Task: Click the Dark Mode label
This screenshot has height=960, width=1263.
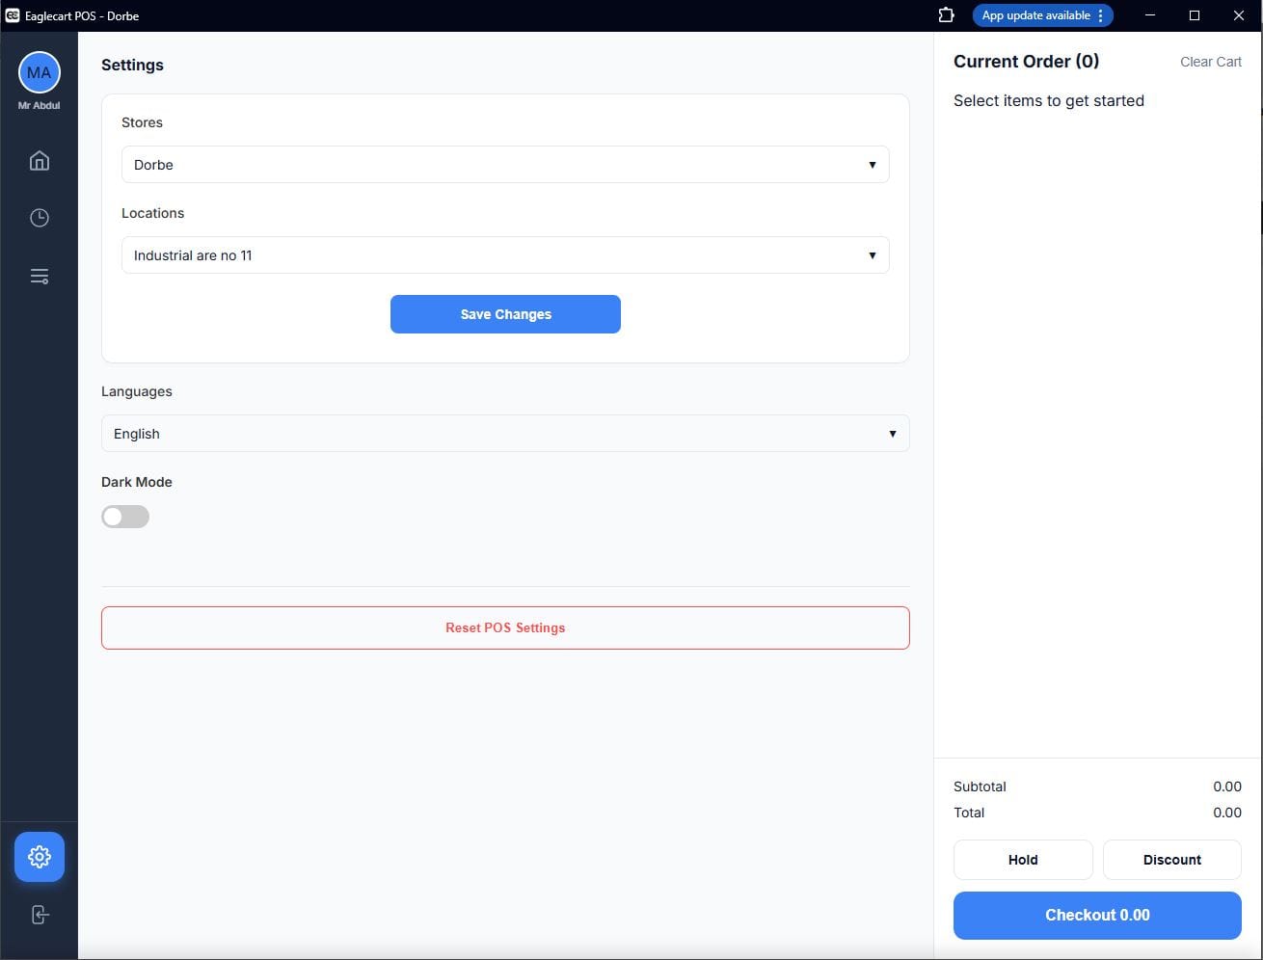Action: 137,482
